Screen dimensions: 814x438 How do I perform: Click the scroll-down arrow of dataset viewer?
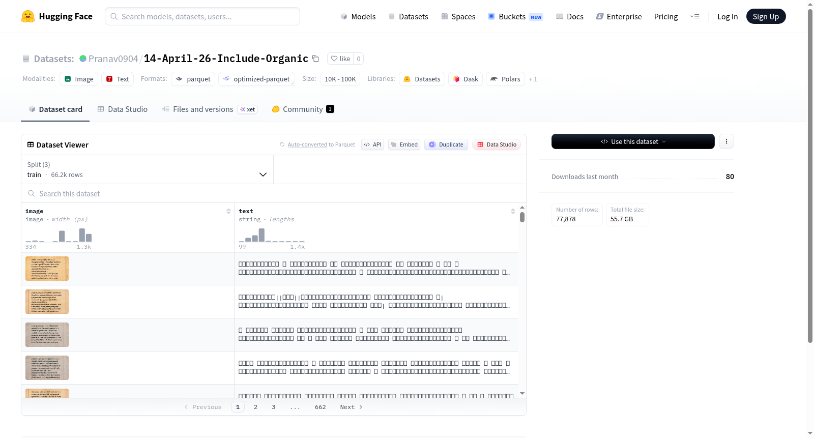pos(522,394)
